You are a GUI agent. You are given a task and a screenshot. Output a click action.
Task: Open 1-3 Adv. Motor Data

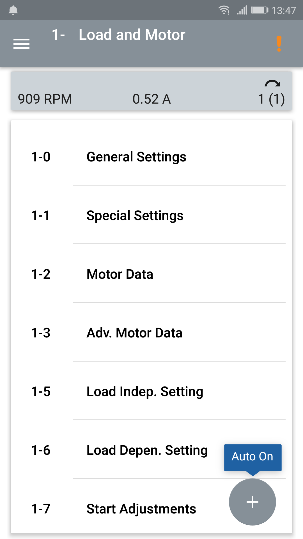(x=151, y=333)
